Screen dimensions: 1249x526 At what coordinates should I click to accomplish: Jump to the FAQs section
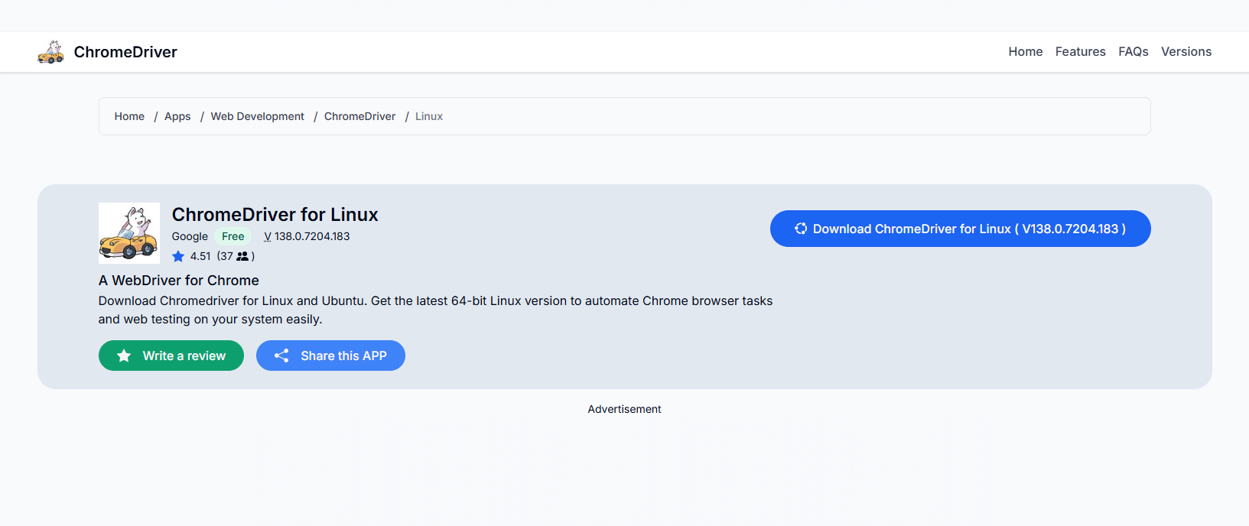pos(1133,52)
